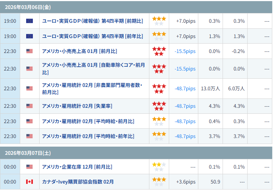Click the Canada flag icon
Screen dimensions: 273x191
coord(30,182)
